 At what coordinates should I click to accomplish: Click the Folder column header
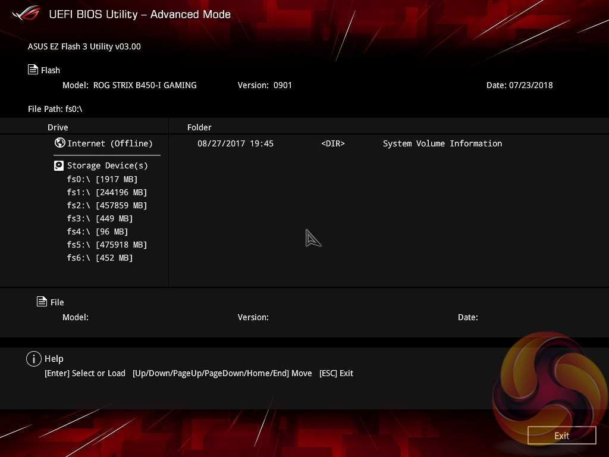tap(199, 127)
